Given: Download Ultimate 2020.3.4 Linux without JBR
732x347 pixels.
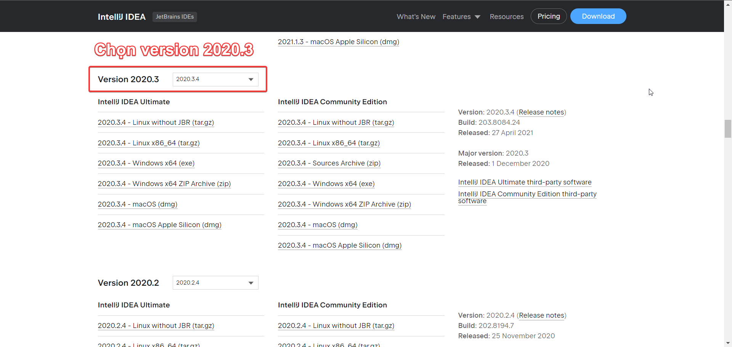Looking at the screenshot, I should (x=156, y=123).
